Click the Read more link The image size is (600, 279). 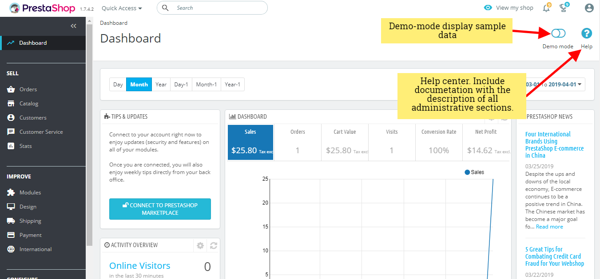pyautogui.click(x=549, y=227)
